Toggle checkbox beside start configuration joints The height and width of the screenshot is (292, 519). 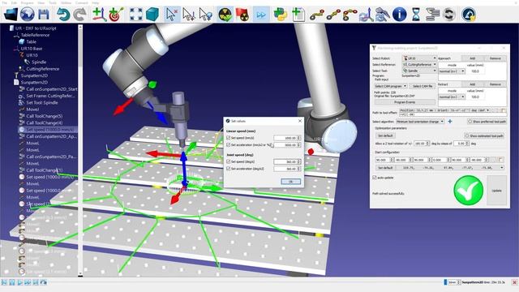500,160
